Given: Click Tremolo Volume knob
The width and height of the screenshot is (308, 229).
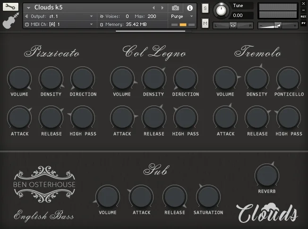Looking at the screenshot, I should pyautogui.click(x=225, y=79).
